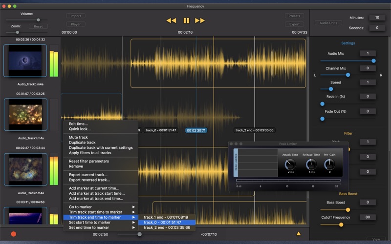
Task: Open the Audio Units button
Action: point(328,23)
